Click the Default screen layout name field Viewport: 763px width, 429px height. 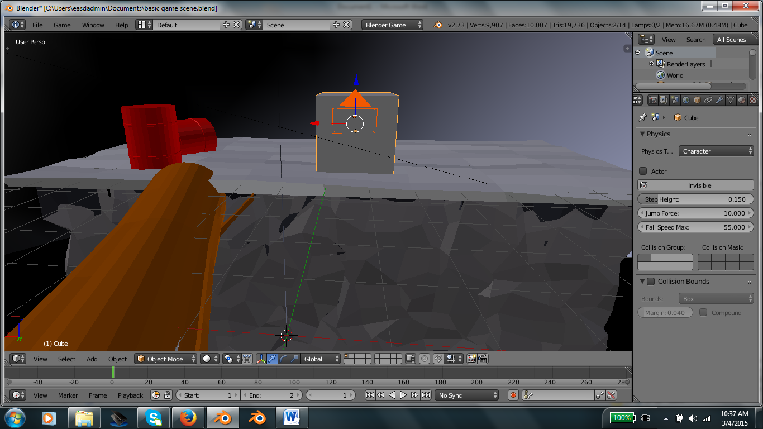click(187, 25)
